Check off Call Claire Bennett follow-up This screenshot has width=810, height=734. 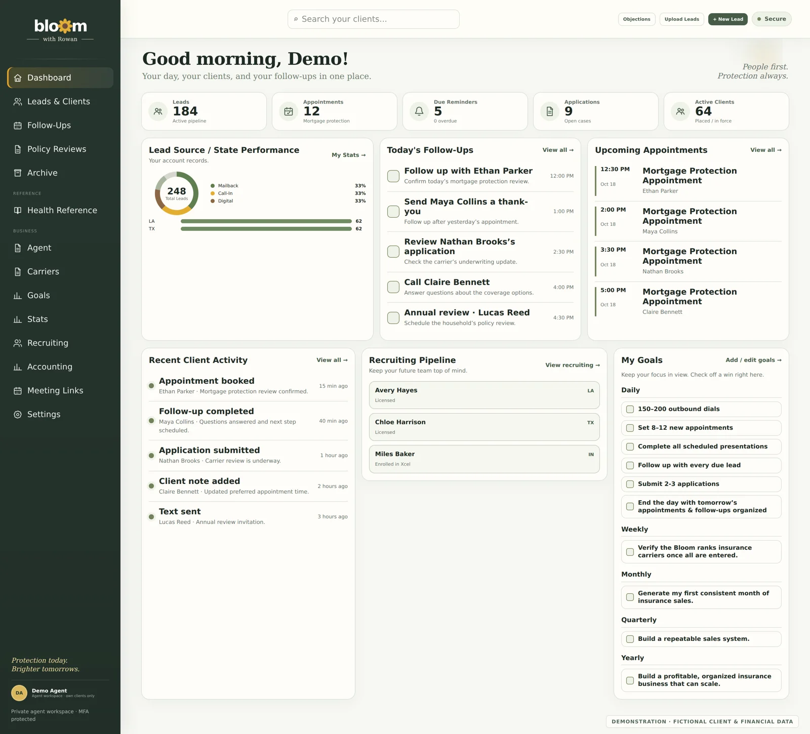(x=393, y=287)
